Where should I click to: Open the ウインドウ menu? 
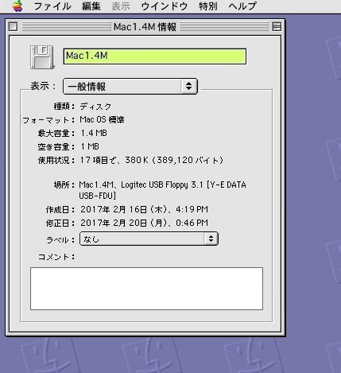click(165, 6)
